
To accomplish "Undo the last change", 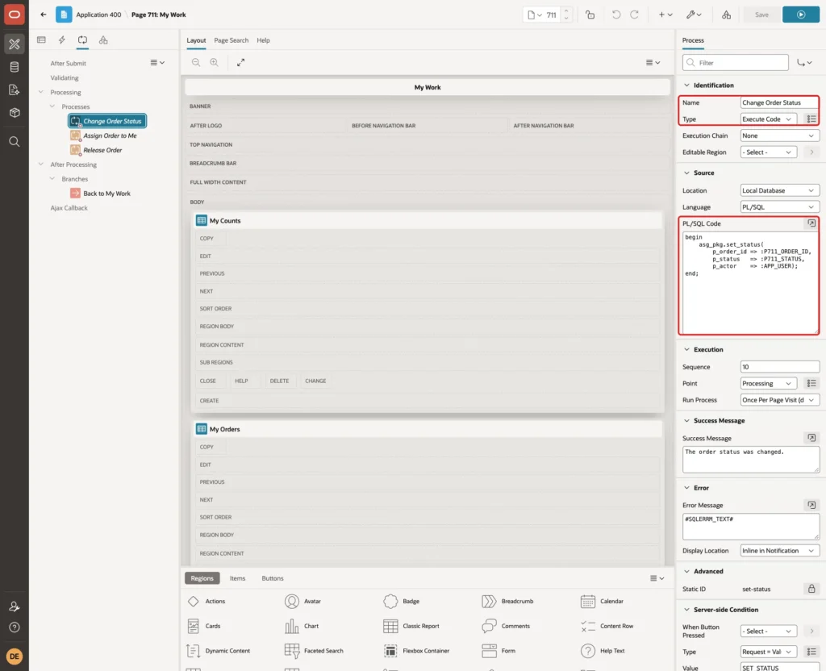I will (615, 15).
